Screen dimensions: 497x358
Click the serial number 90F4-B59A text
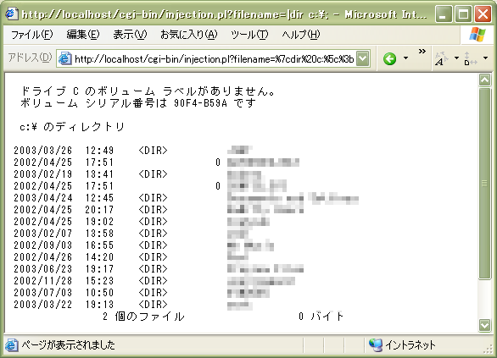click(200, 103)
